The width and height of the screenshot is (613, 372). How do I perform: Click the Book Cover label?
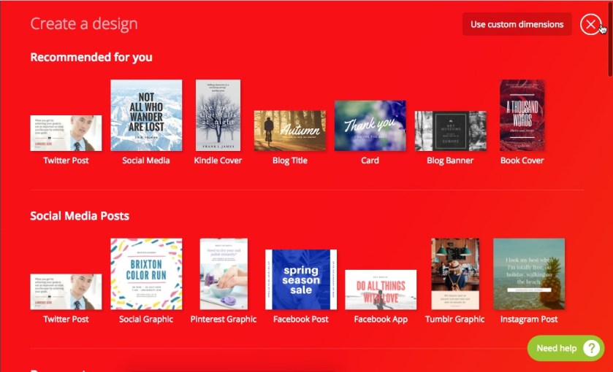click(522, 160)
